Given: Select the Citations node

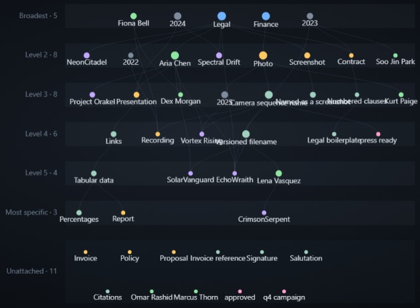Looking at the screenshot, I should 107,291.
